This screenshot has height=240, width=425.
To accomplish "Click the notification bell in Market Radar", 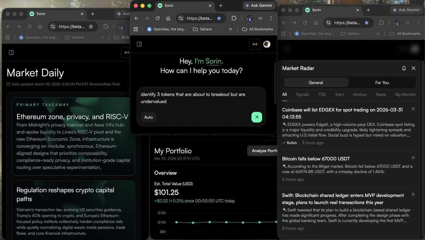I will click(x=404, y=68).
